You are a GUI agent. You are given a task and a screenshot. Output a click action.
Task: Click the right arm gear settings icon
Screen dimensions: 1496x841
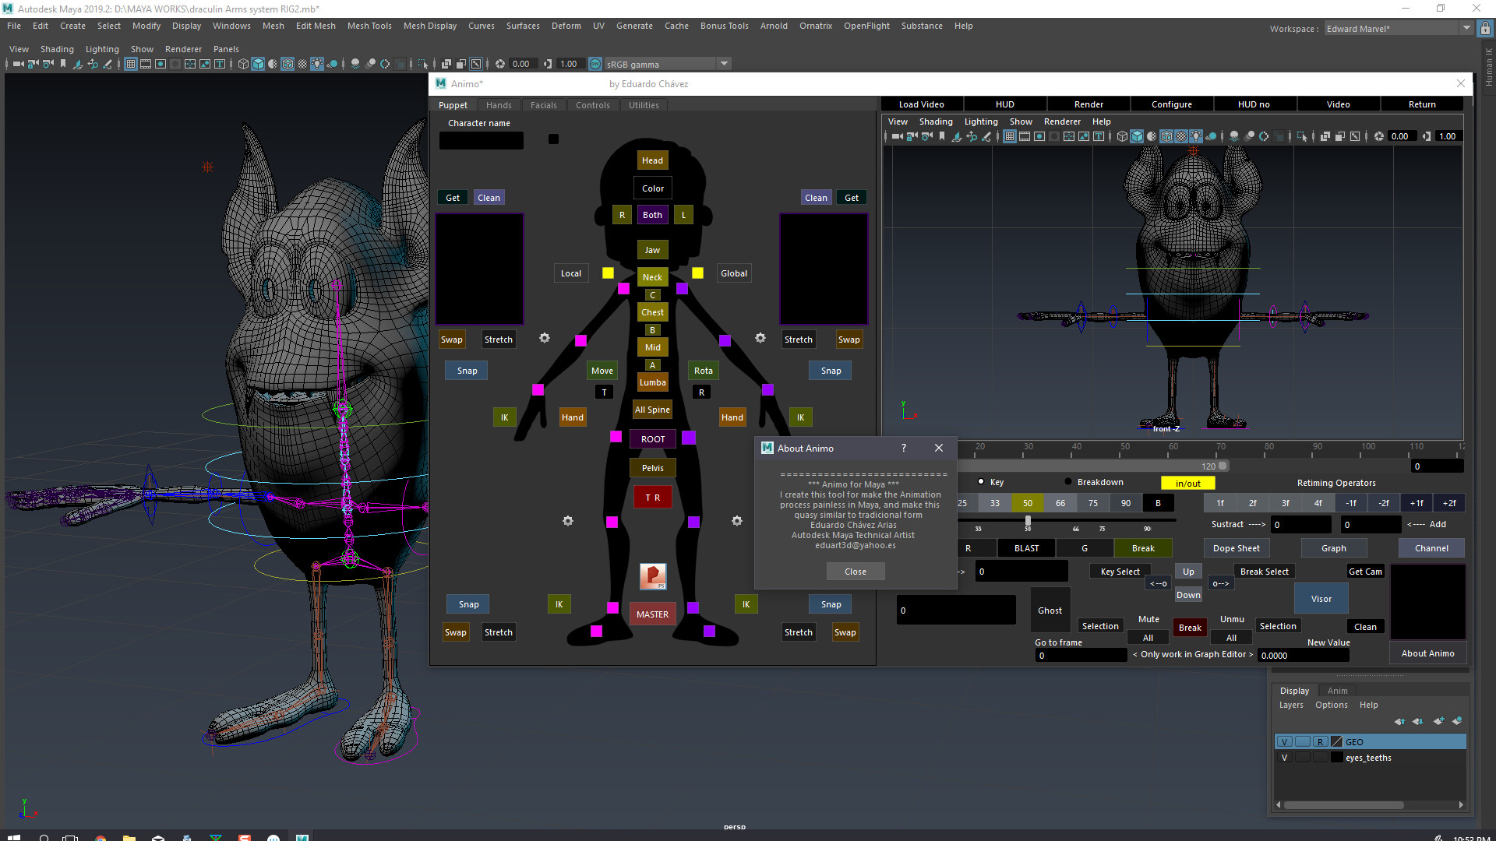tap(760, 338)
